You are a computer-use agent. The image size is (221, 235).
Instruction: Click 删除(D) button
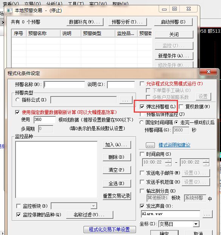117,157
